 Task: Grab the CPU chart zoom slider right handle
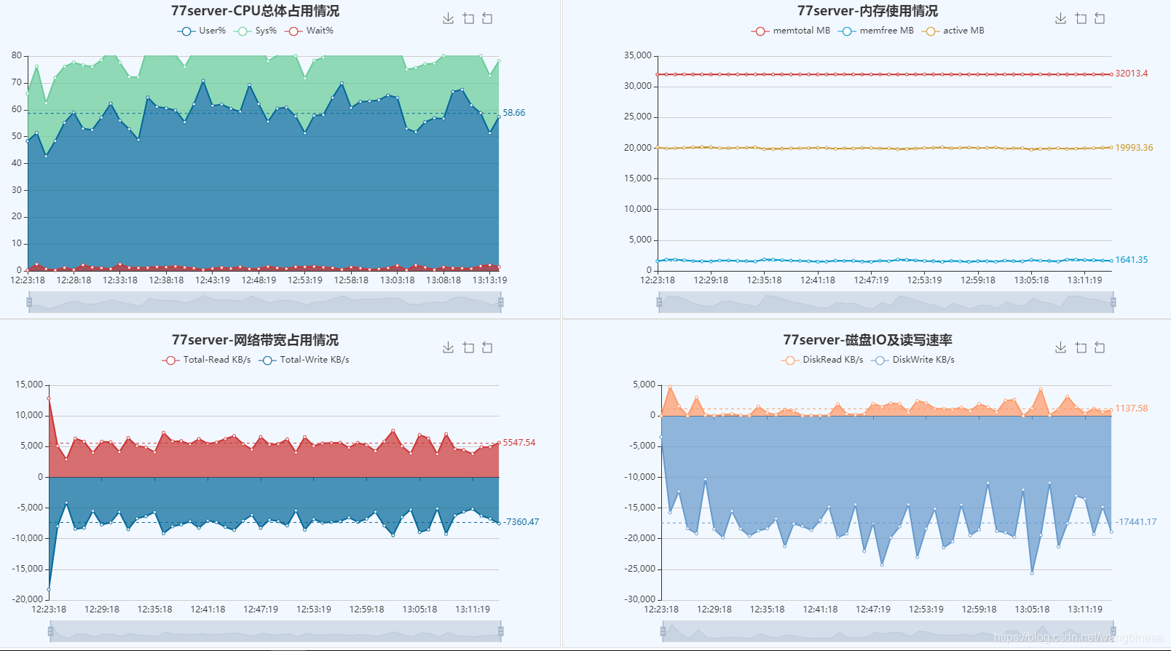[x=500, y=302]
